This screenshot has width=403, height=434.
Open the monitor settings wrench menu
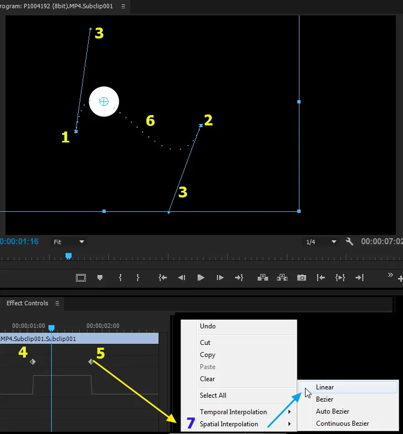(x=349, y=241)
